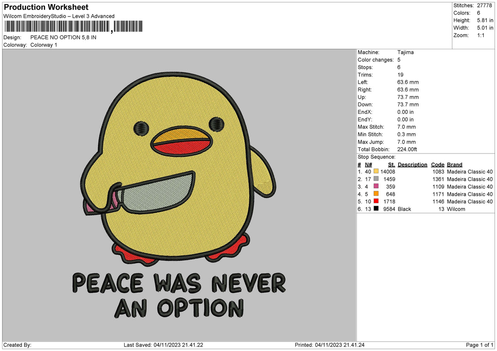Click the 'Created By:' footer label
The height and width of the screenshot is (351, 497).
17,345
